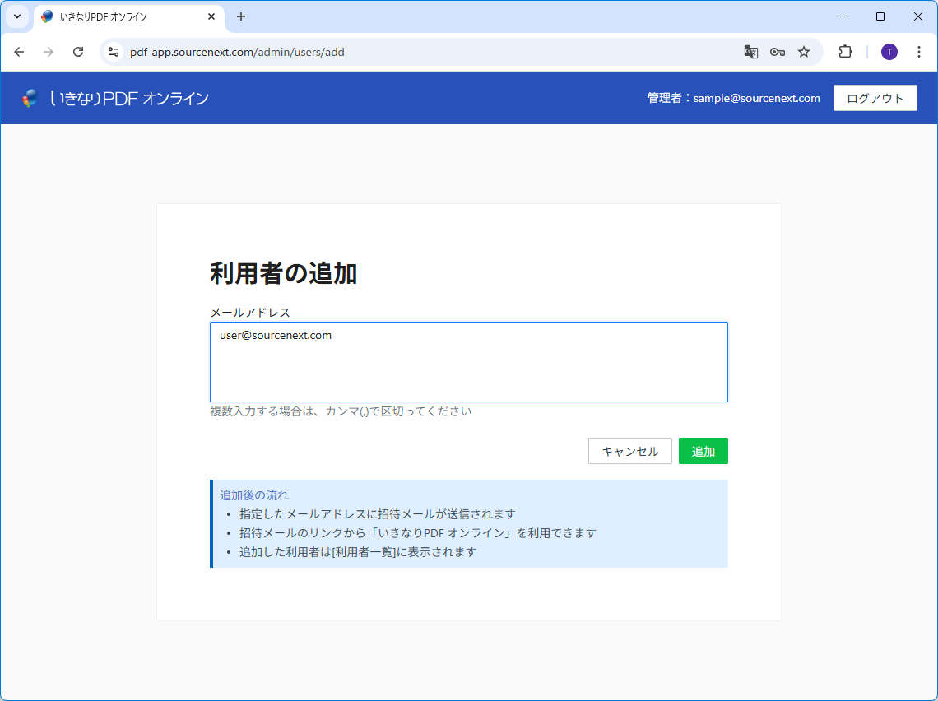Open the Extensions puzzle icon

845,52
